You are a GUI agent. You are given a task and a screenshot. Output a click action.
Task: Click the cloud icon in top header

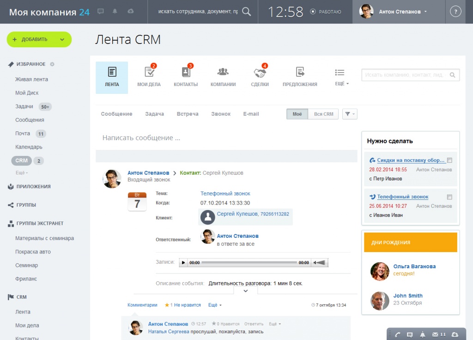[x=130, y=12]
